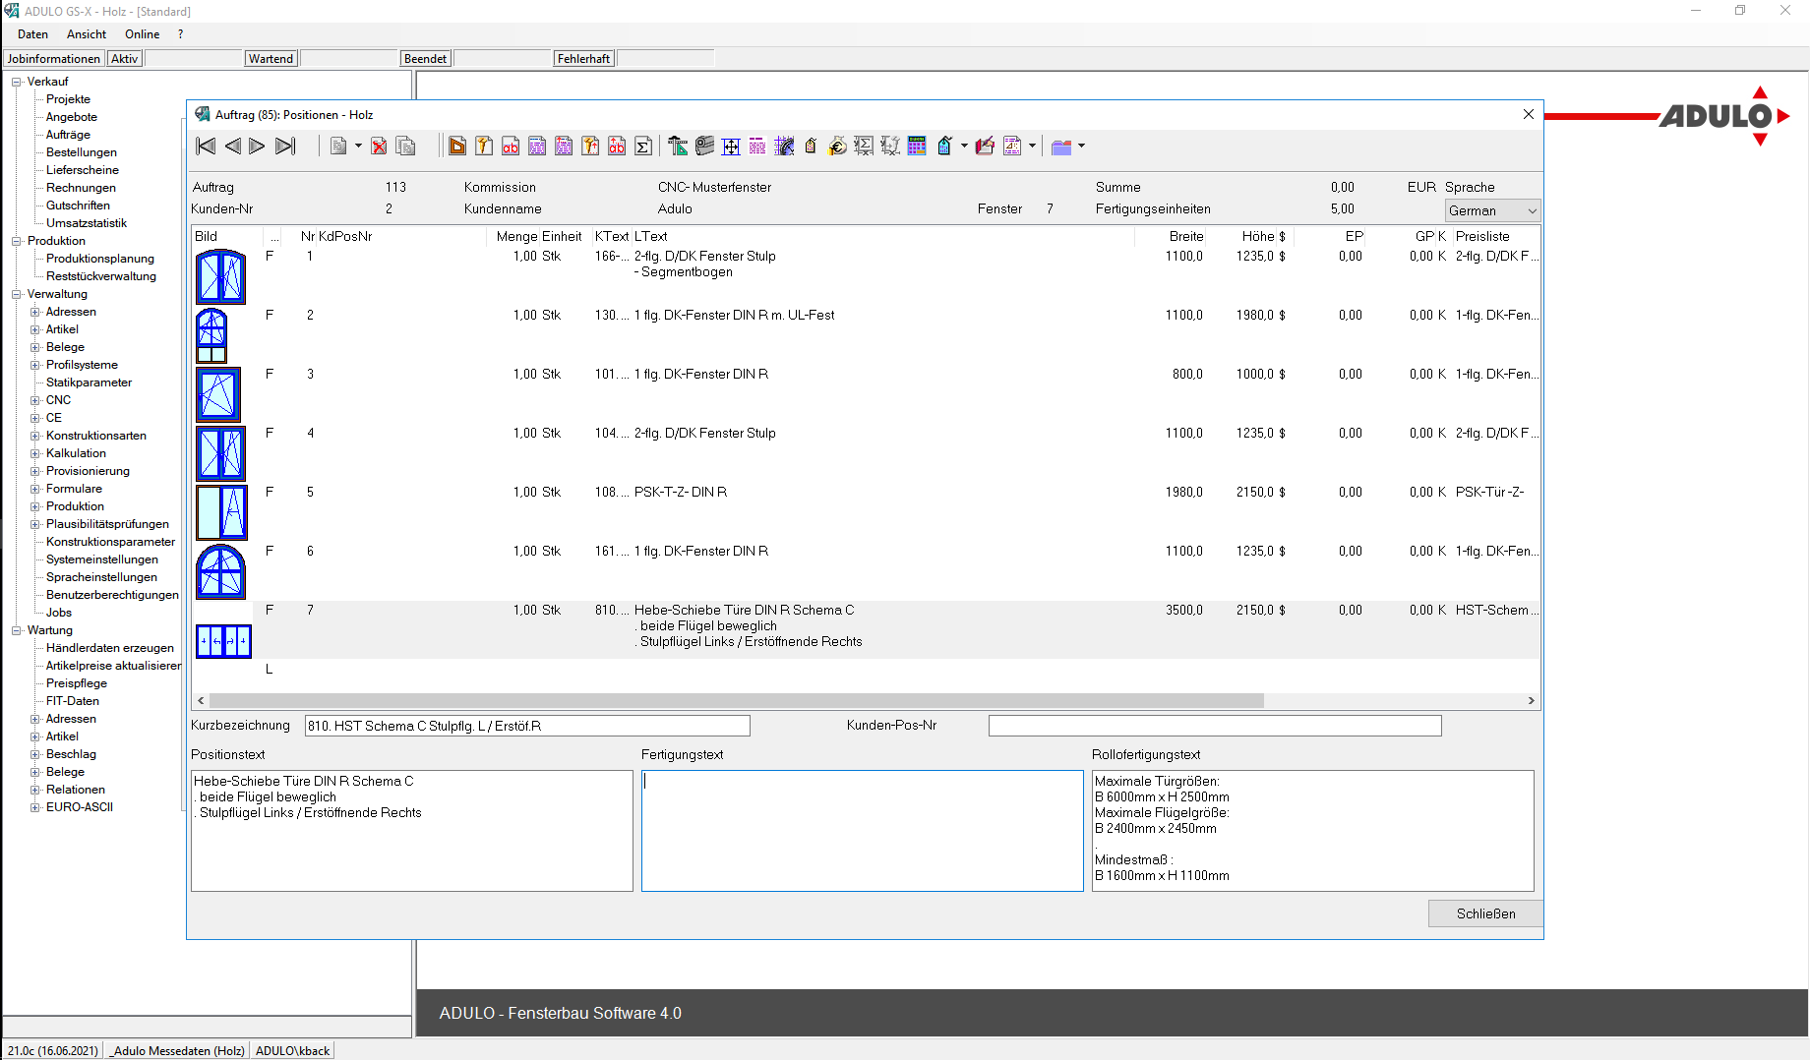
Task: Click the Wartend status button
Action: click(271, 59)
